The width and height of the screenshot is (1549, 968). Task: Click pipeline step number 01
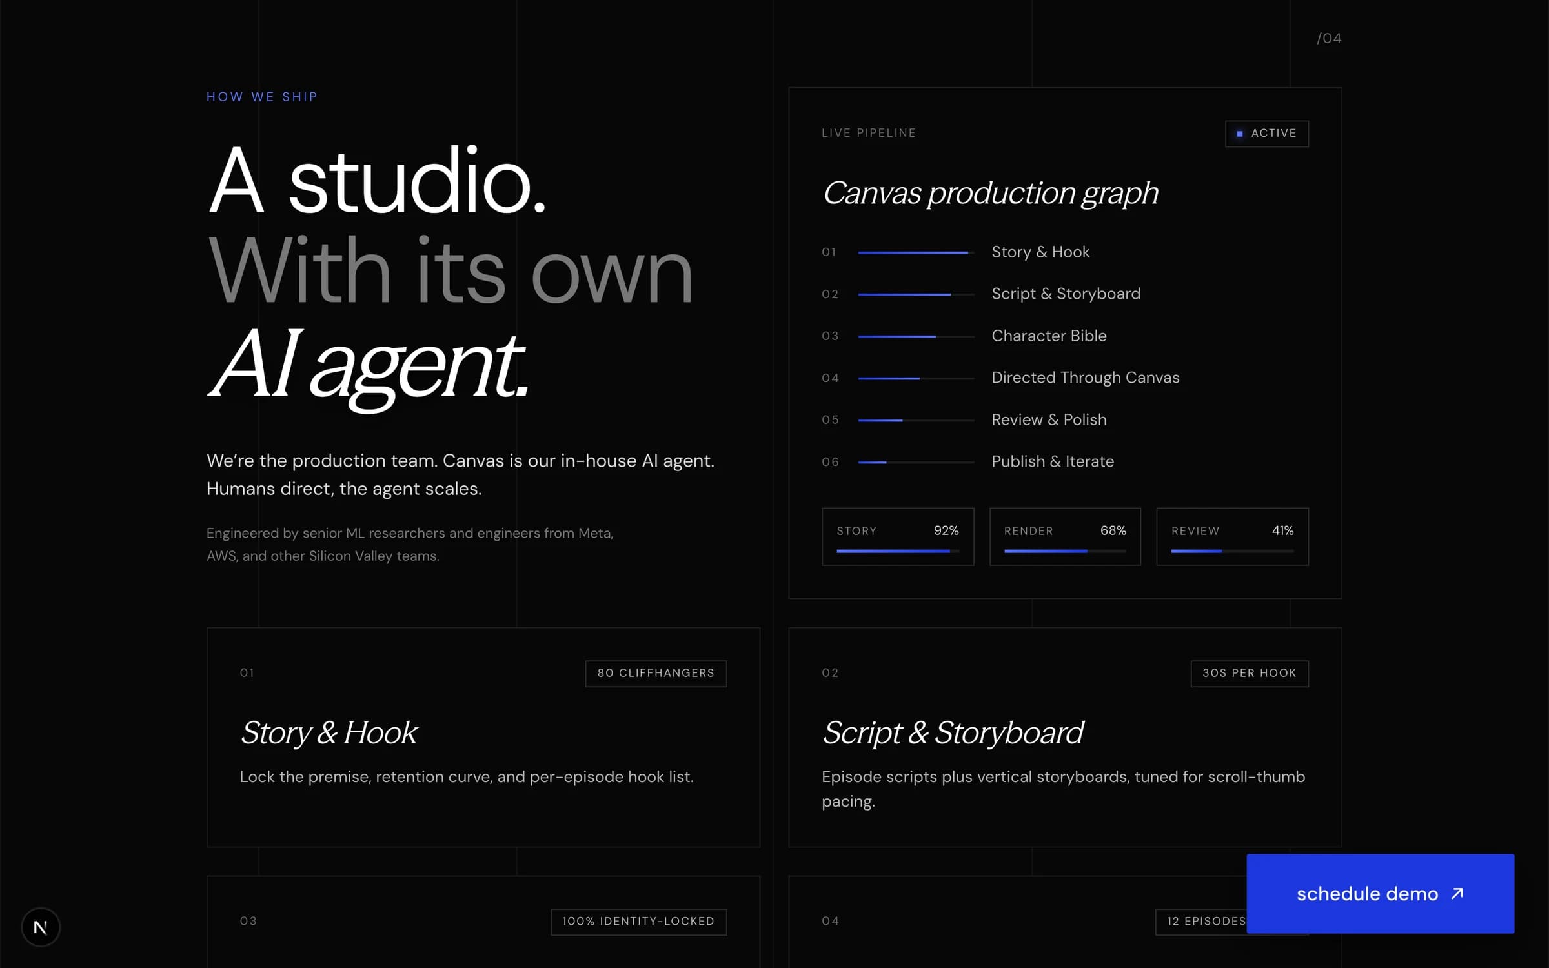[x=829, y=252]
